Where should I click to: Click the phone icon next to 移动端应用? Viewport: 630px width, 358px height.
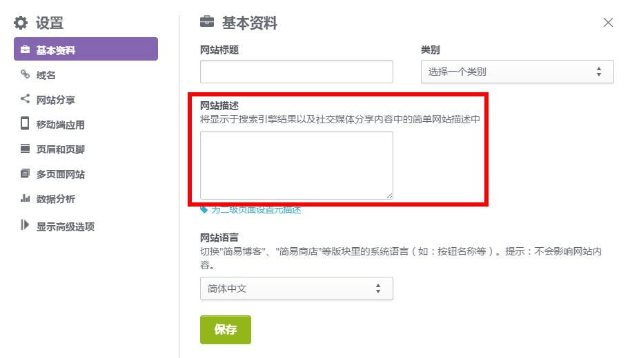coord(26,124)
